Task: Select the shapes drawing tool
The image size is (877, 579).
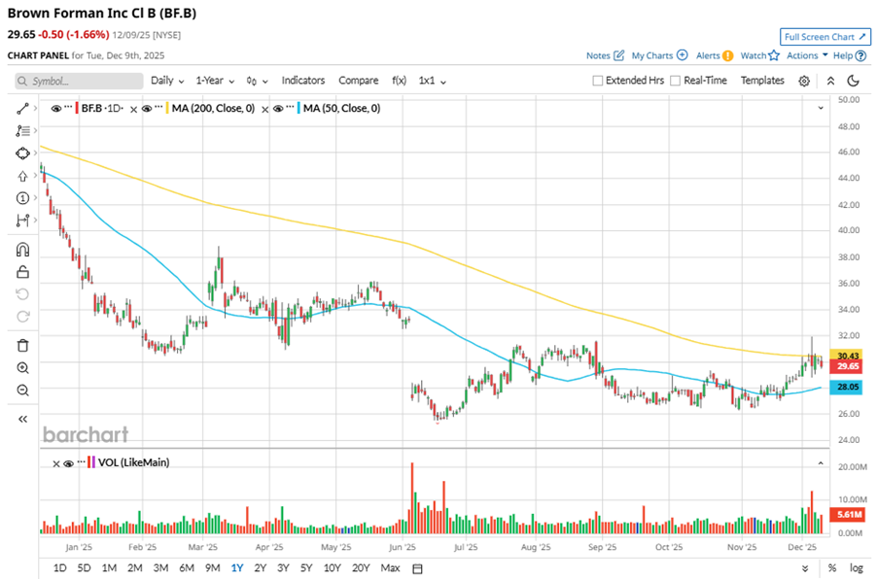Action: (x=22, y=153)
